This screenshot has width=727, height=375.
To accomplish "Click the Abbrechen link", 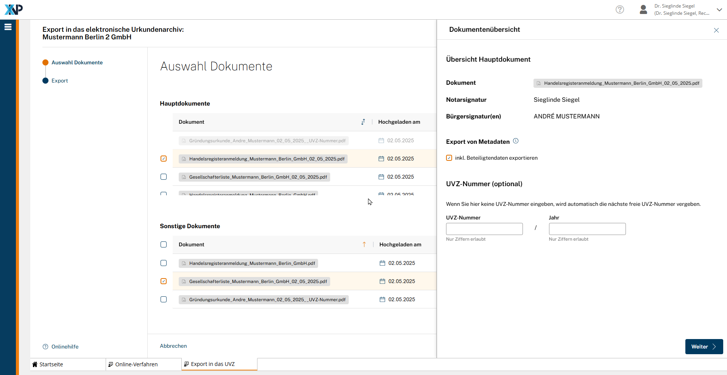I will pos(173,346).
